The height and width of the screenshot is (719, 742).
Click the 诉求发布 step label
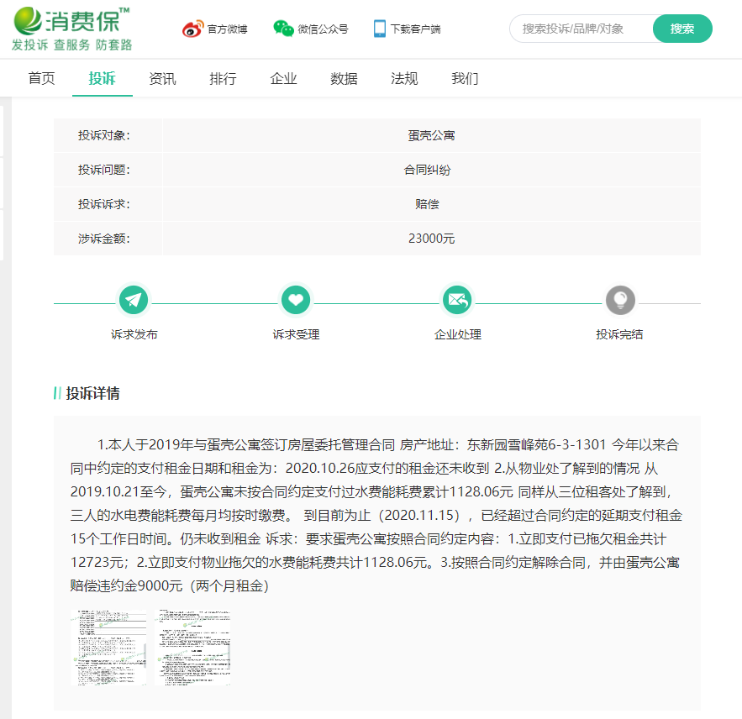[x=134, y=334]
